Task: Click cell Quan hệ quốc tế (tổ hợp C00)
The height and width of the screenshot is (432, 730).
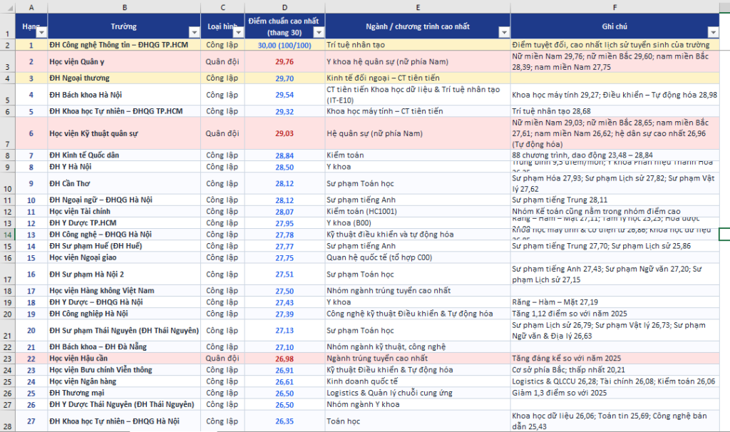Action: [x=418, y=257]
